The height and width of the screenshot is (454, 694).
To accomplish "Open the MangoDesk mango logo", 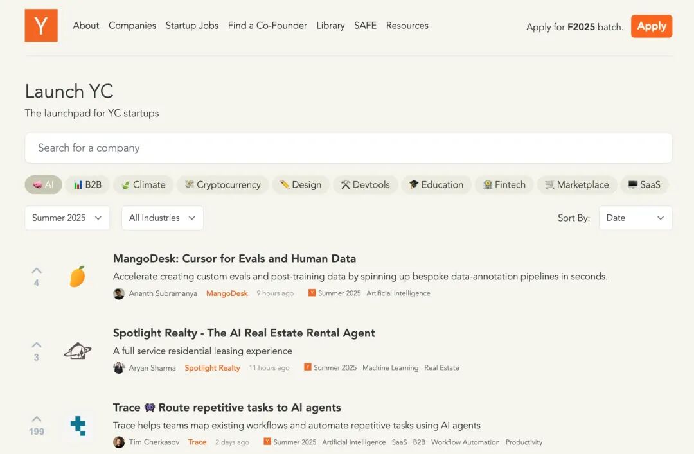I will pyautogui.click(x=78, y=277).
